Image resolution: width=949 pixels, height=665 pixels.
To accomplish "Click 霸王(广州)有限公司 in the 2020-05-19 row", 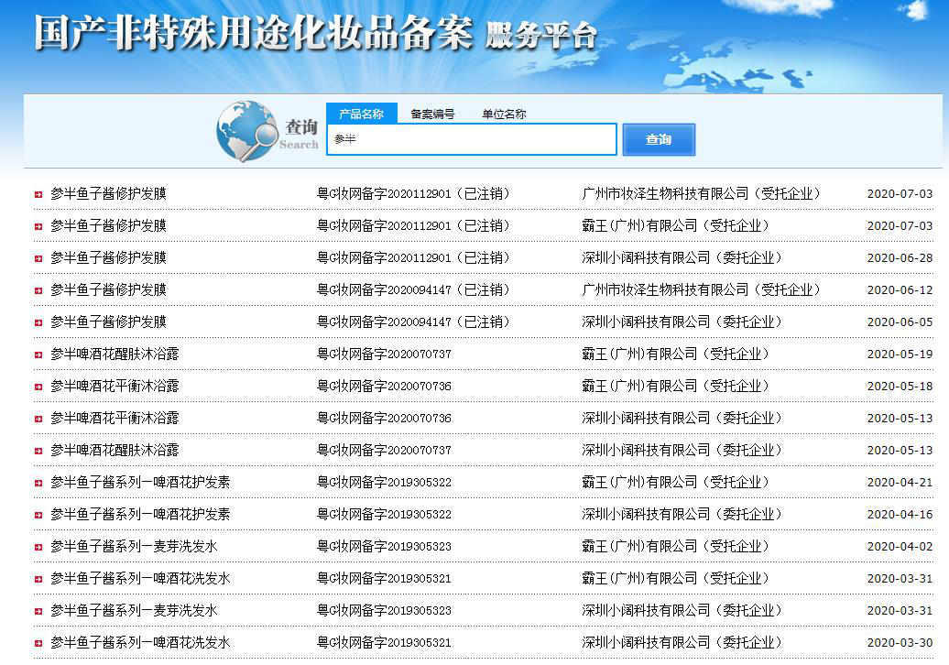I will tap(639, 354).
